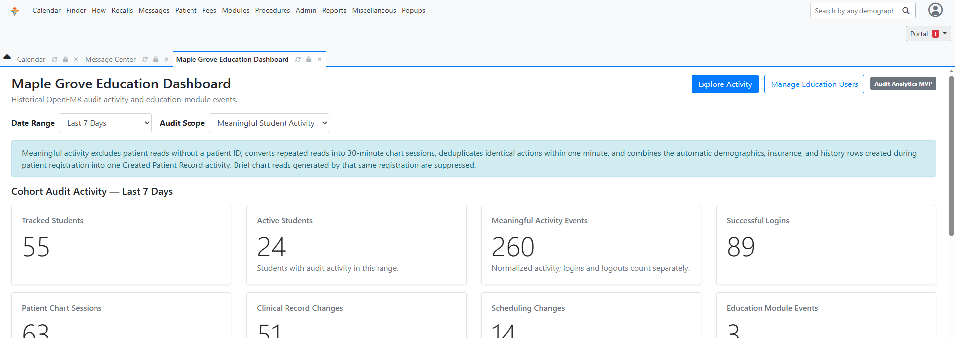Open the Flow menu
955x338 pixels.
(x=98, y=10)
